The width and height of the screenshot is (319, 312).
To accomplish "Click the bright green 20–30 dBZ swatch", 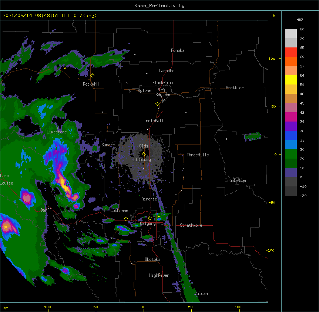I will 291,154.
